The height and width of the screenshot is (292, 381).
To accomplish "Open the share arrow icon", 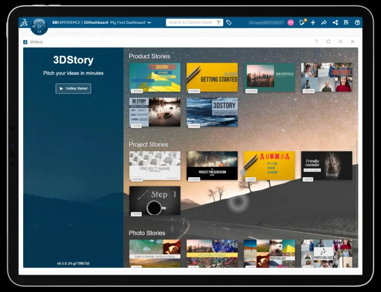I will click(x=324, y=23).
